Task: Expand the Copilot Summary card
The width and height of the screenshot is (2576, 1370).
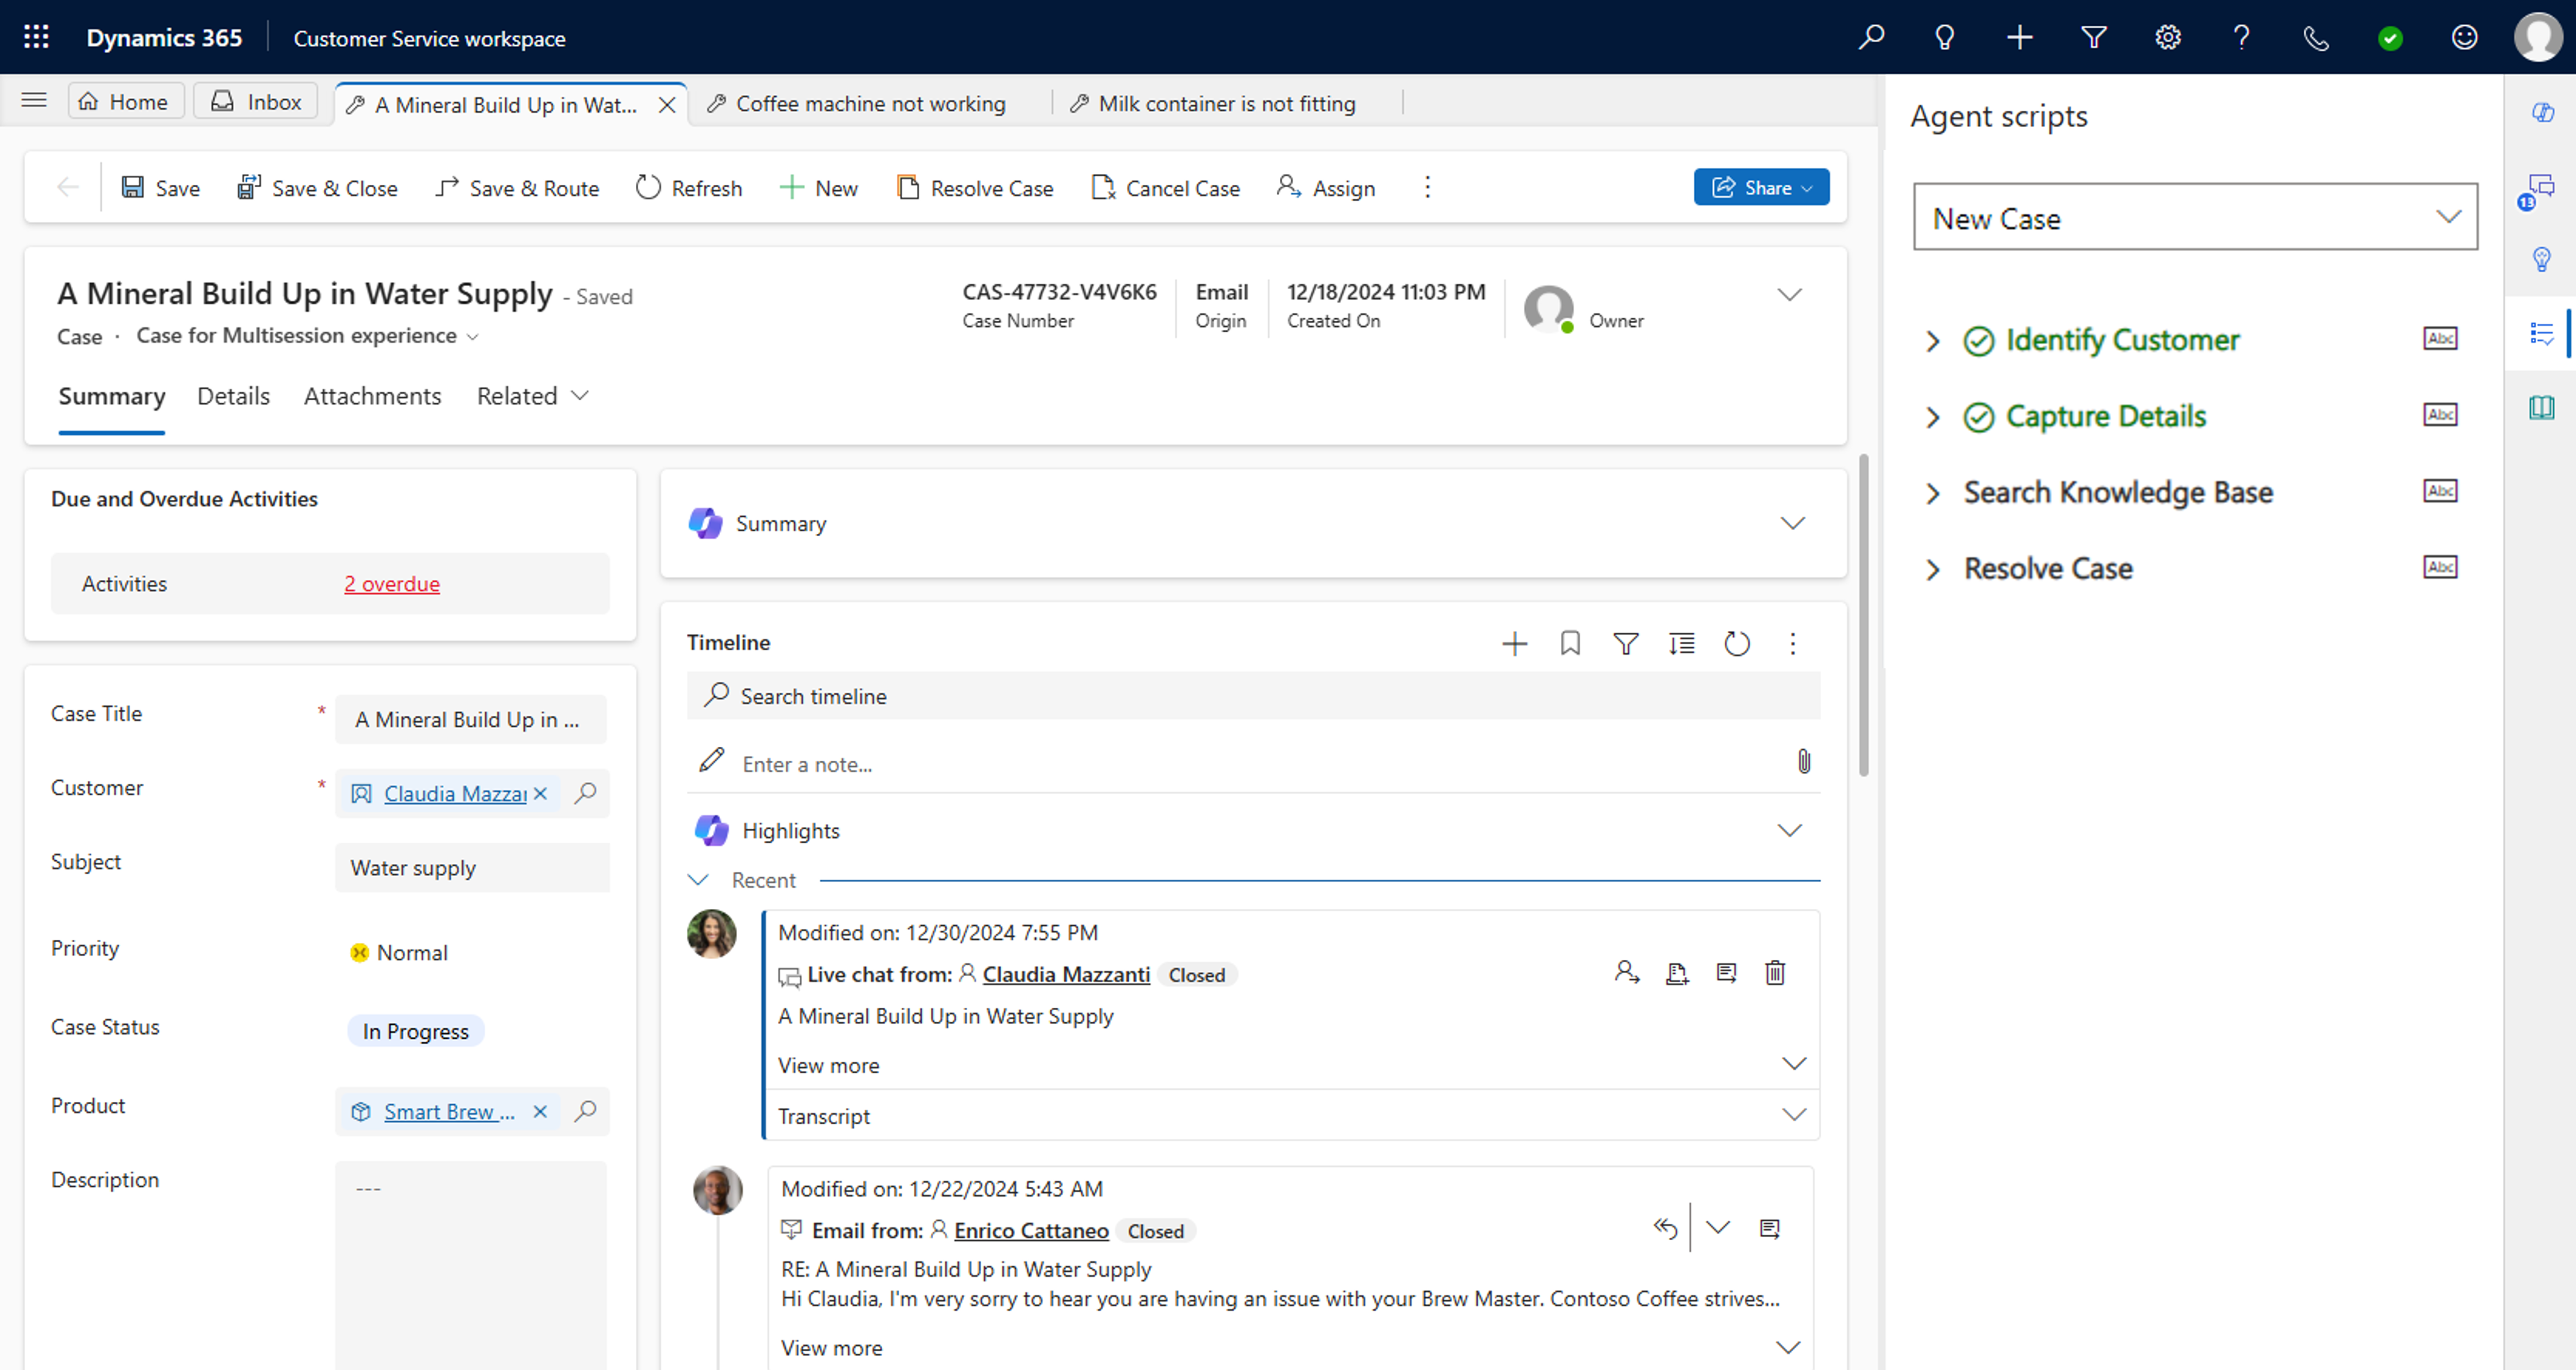Action: point(1792,524)
